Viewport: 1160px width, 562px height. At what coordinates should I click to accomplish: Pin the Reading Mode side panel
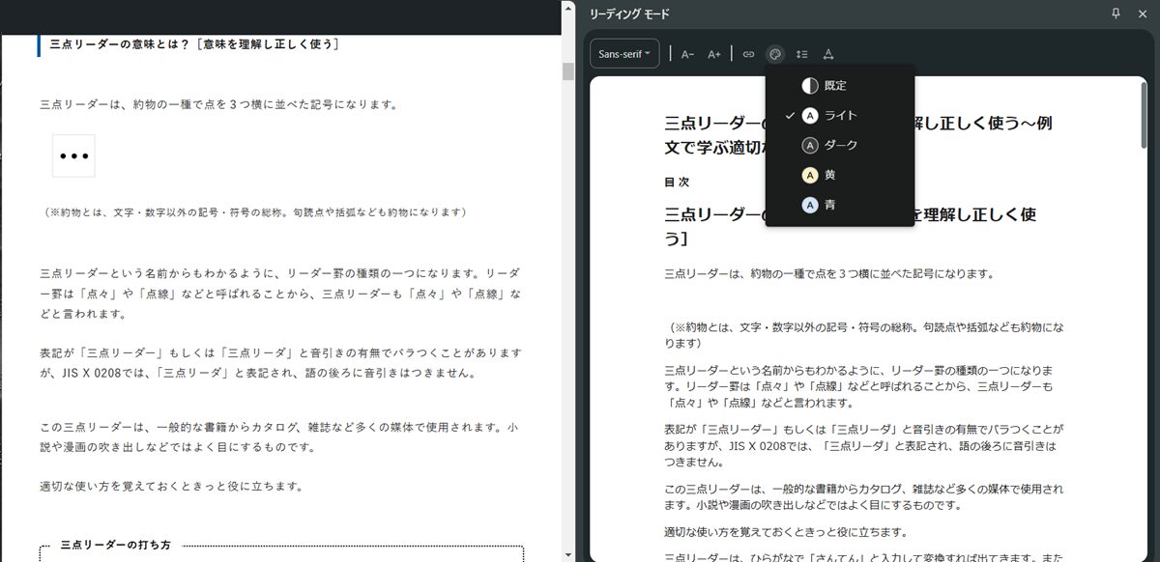1116,14
